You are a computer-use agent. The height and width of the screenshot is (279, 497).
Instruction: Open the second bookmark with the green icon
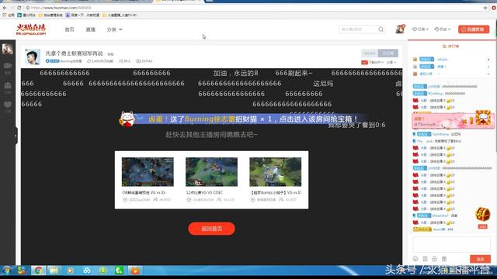[26, 15]
